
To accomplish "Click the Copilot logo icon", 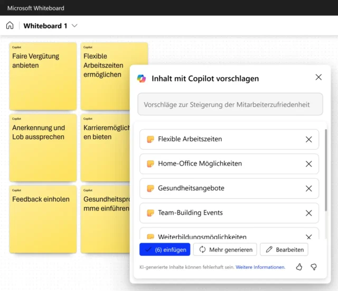I will point(142,78).
